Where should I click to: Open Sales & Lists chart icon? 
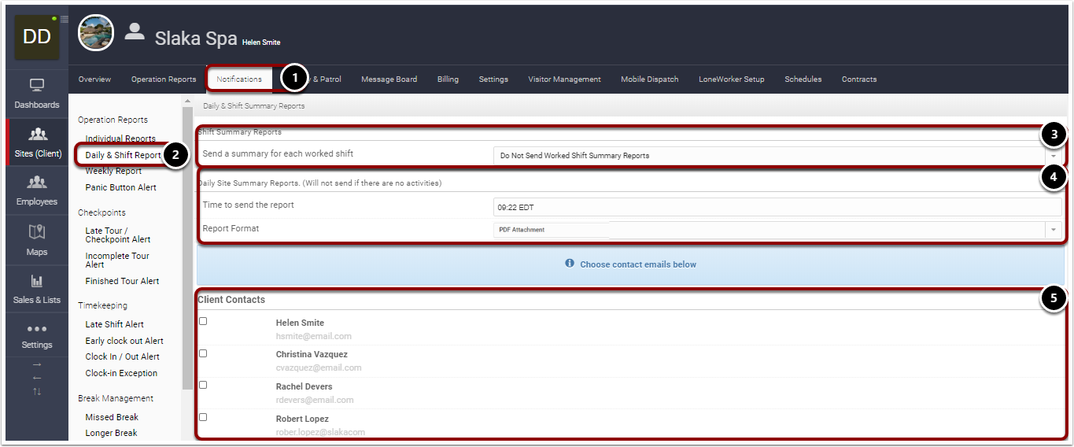(37, 281)
